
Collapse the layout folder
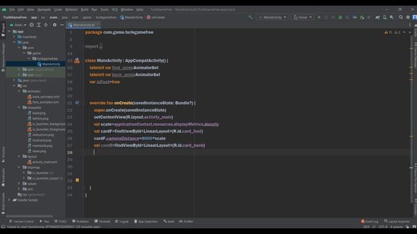(x=19, y=157)
